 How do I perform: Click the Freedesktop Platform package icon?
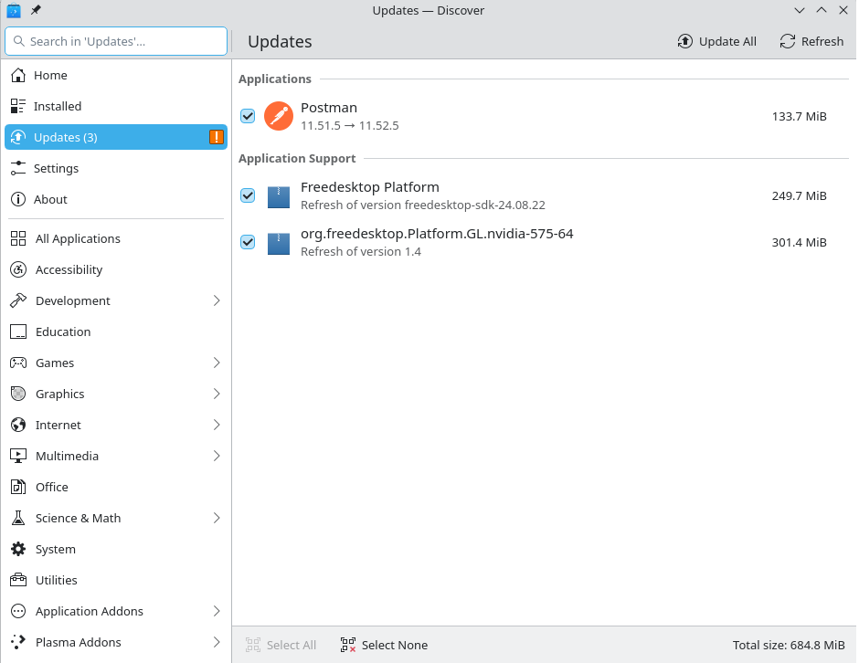(279, 196)
